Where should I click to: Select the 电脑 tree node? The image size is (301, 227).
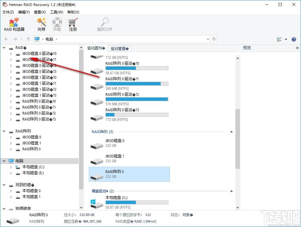coord(19,161)
